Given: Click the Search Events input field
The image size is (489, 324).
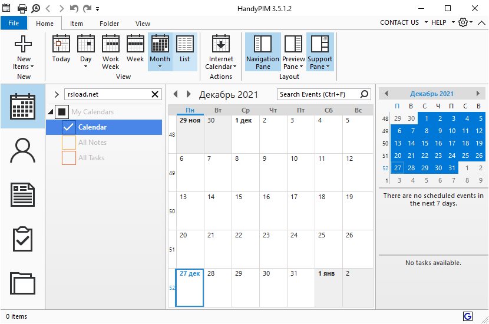Looking at the screenshot, I should tap(318, 94).
